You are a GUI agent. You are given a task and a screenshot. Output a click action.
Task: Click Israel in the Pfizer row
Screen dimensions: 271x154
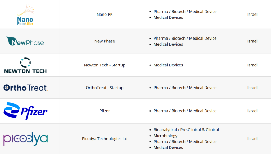(252, 111)
